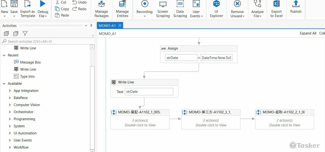Screen dimensions: 325x152
Task: Click the New file icon
Action: (4, 4)
